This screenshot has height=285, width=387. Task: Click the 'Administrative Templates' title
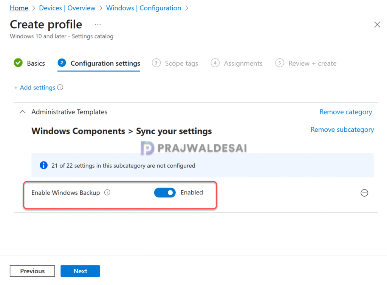point(70,112)
